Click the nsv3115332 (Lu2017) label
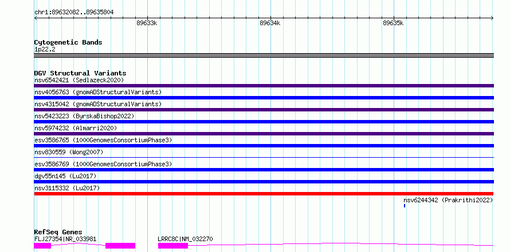Screen dimensions: 510x252 pos(66,188)
